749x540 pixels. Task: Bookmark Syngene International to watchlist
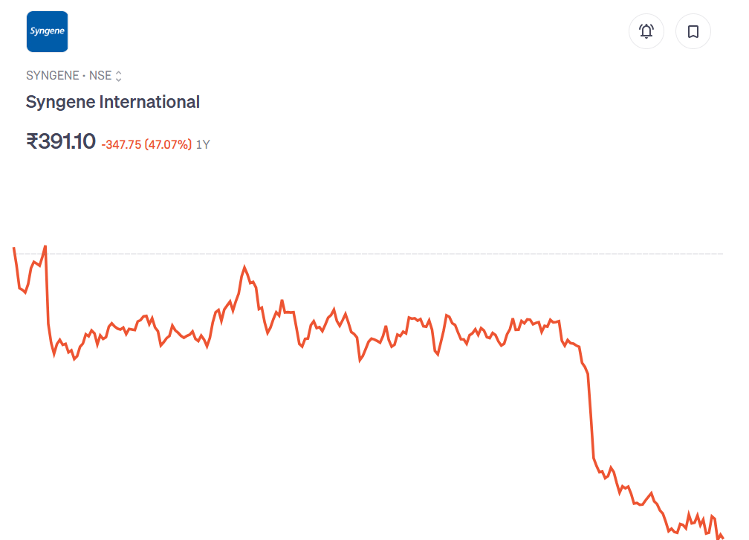(693, 31)
